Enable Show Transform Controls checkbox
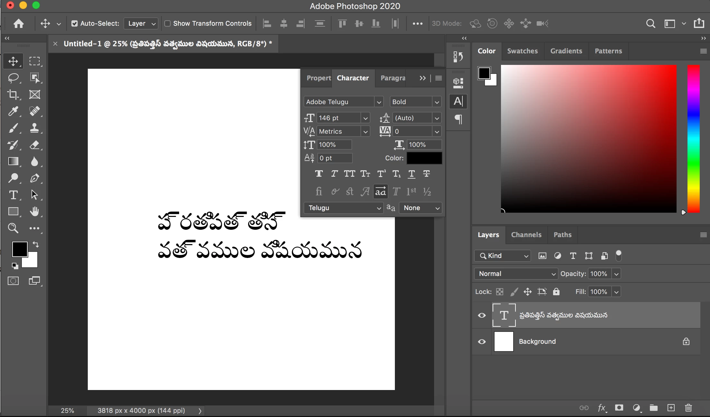 (x=168, y=23)
